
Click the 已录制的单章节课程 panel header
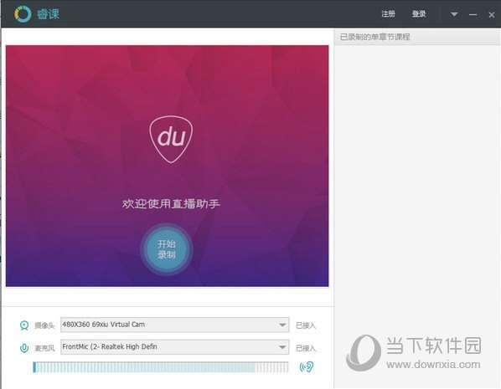(417, 37)
